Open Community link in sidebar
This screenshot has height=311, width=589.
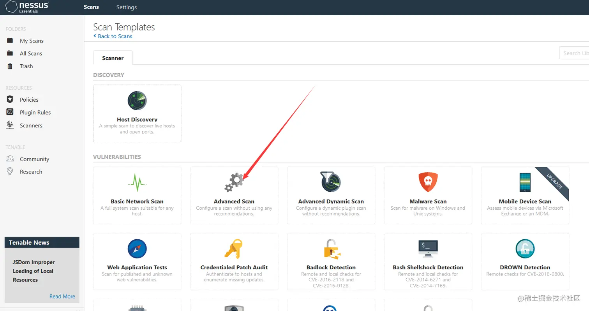pos(34,159)
